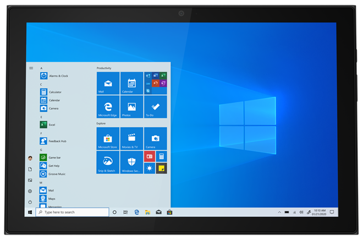Click letter 'C' header in app list
Image resolution: width=363 pixels, height=240 pixels.
click(x=41, y=84)
